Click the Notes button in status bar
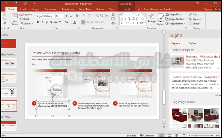 tap(131, 136)
